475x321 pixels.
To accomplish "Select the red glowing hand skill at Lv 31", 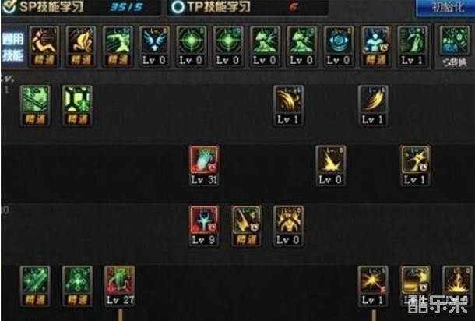I will pyautogui.click(x=204, y=165).
